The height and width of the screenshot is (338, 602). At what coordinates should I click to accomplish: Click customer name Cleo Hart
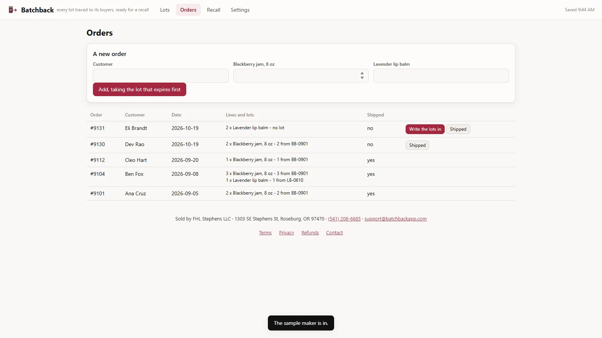[136, 160]
